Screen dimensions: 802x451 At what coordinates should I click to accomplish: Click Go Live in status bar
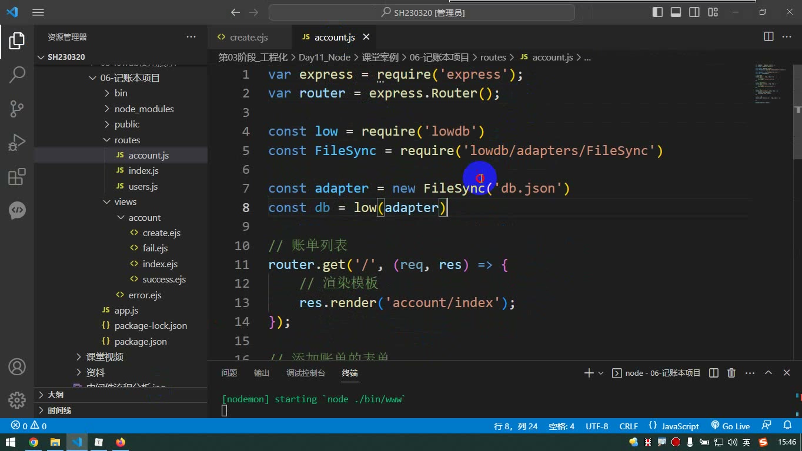coord(730,426)
